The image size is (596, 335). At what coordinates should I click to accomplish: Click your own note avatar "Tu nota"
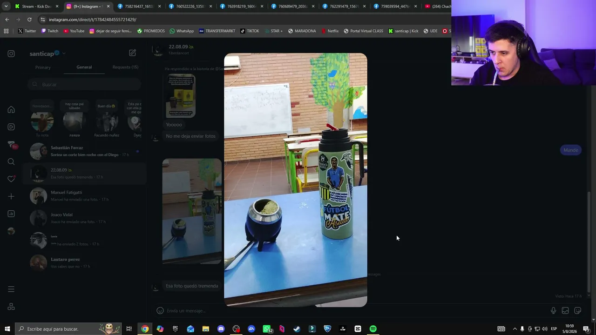pos(42,122)
